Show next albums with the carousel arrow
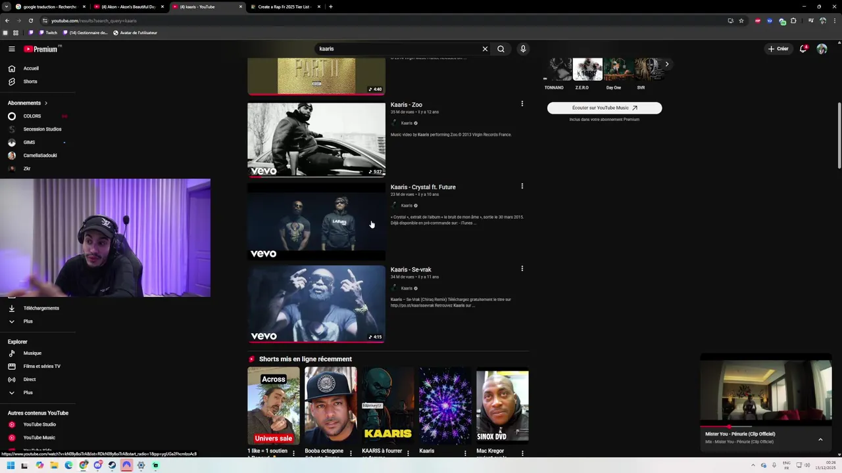This screenshot has width=842, height=473. pos(667,64)
